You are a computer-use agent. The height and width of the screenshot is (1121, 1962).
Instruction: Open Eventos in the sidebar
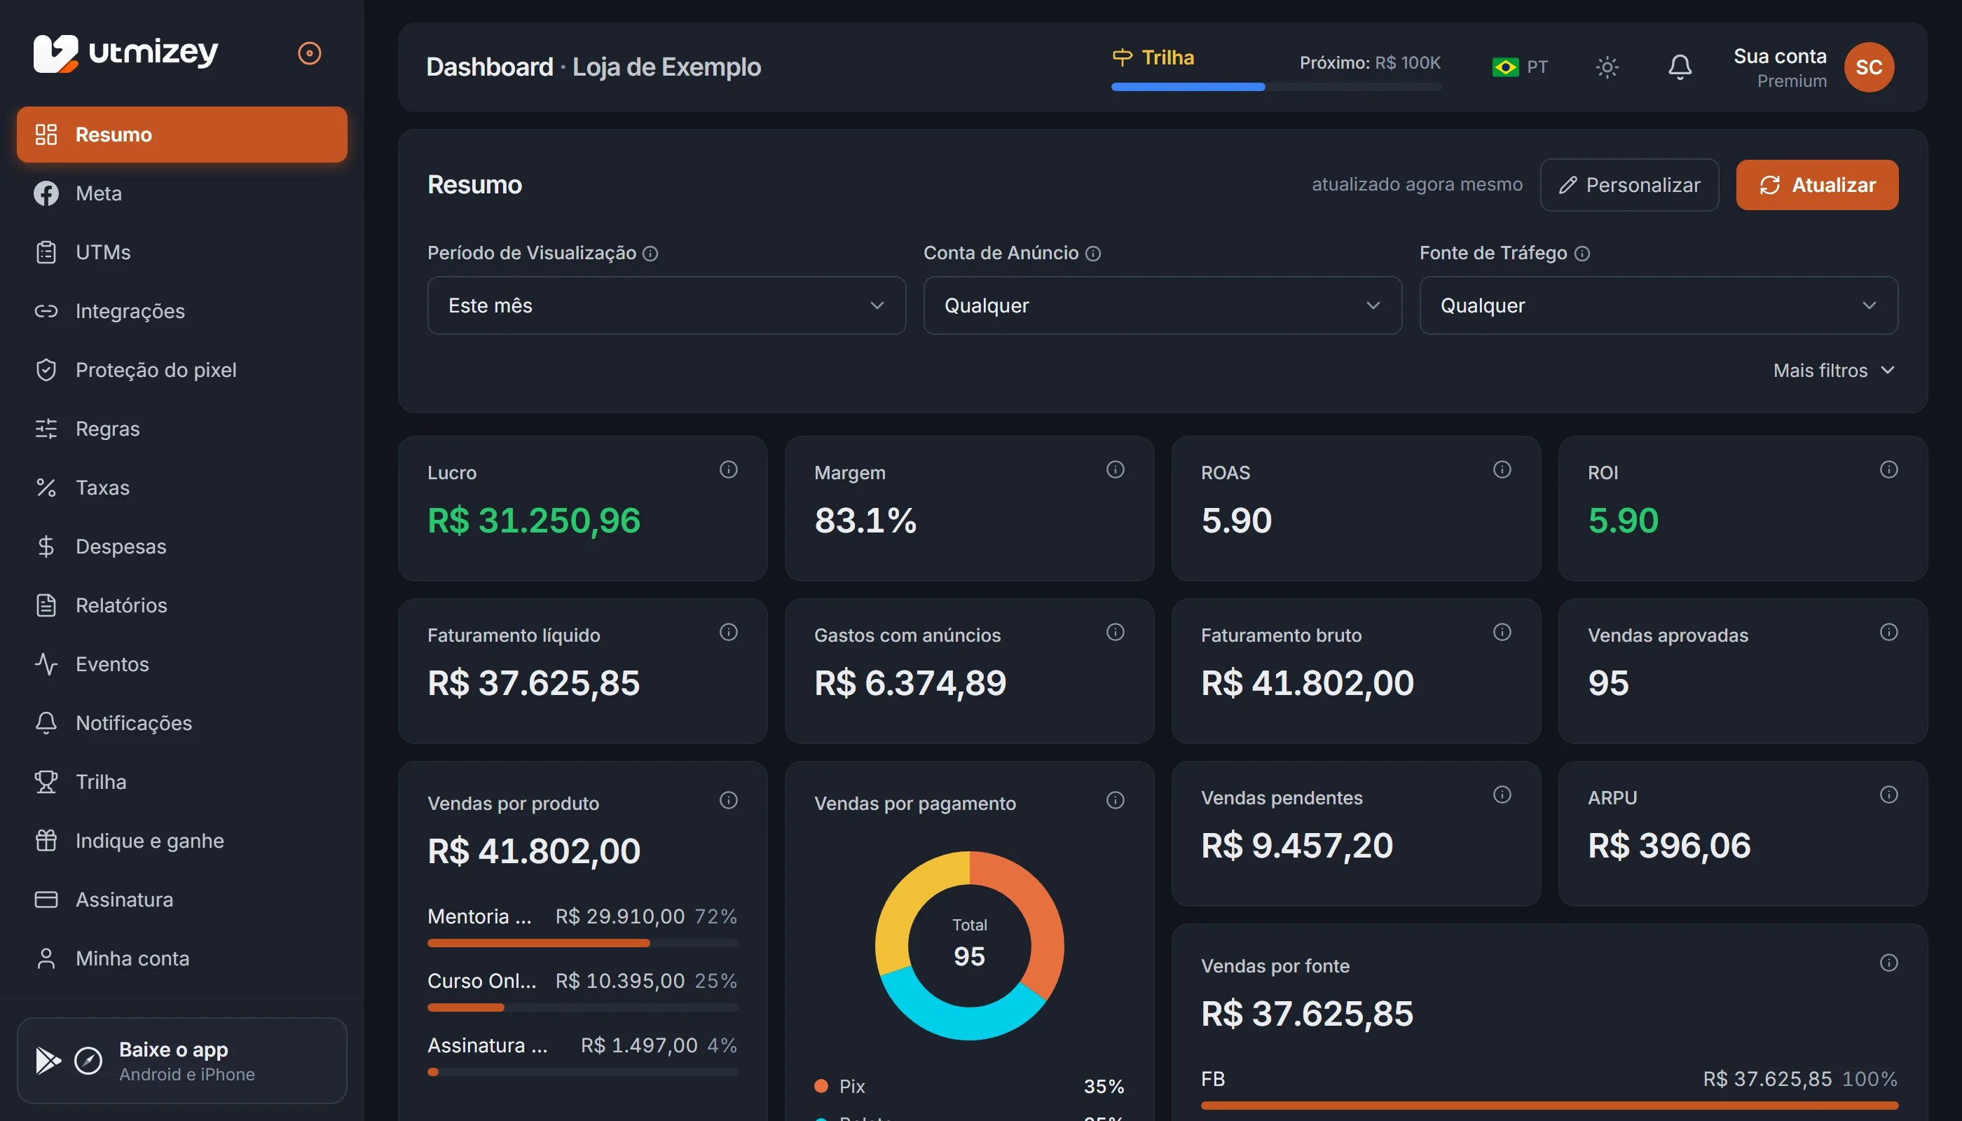(181, 664)
